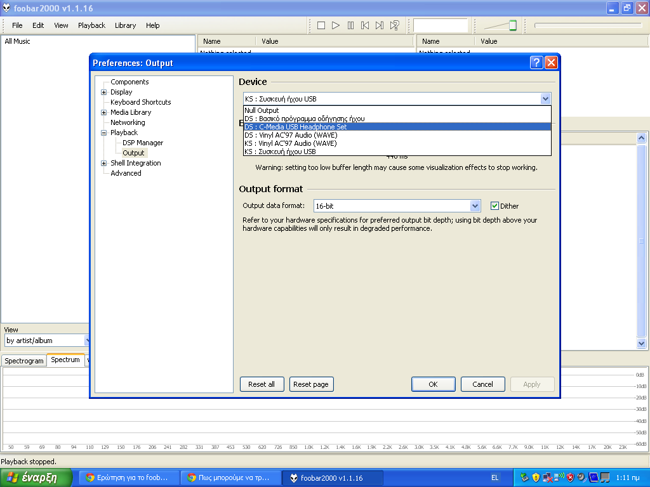Expand the Media Library tree node
Screen dimensions: 650x487
pos(103,112)
